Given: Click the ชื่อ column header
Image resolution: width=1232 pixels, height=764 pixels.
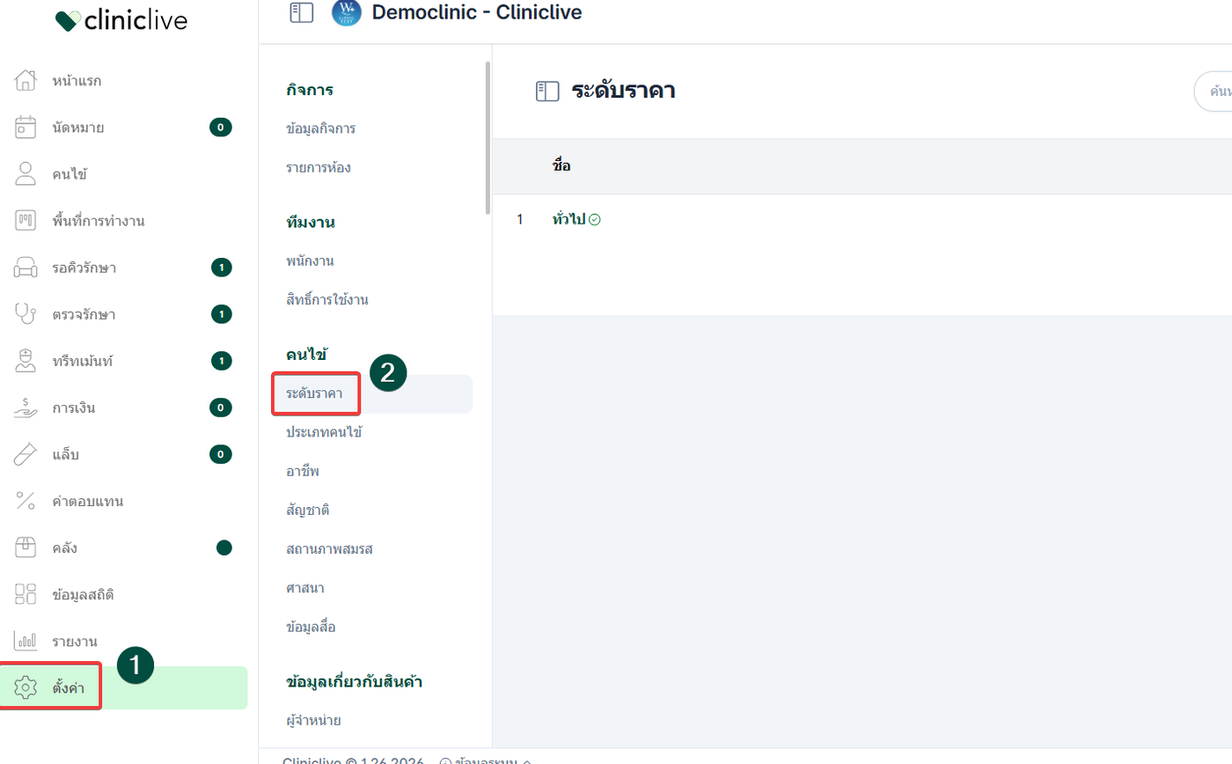Looking at the screenshot, I should tap(561, 165).
